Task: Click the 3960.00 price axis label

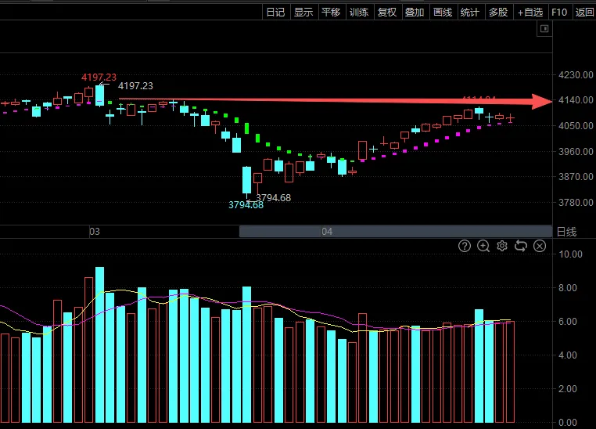Action: click(x=576, y=151)
